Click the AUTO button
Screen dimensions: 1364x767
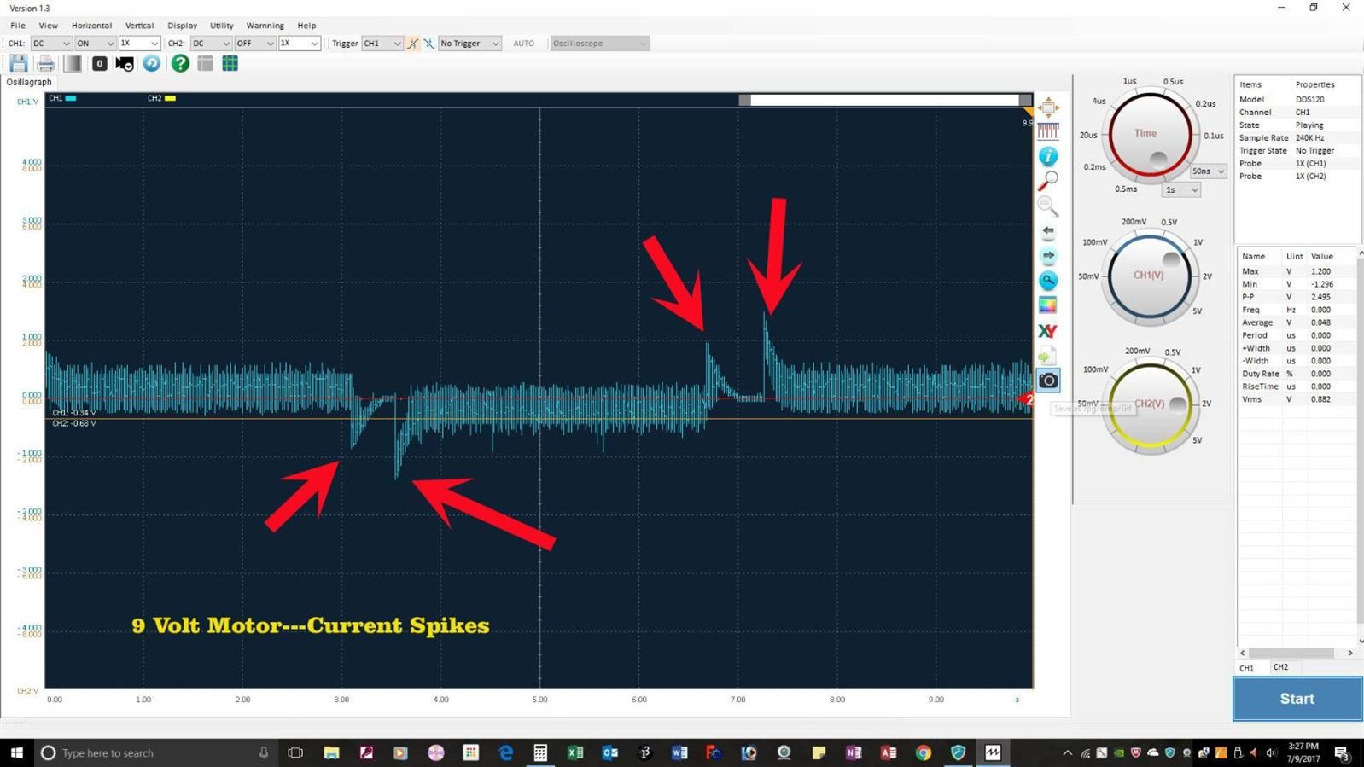pos(524,44)
